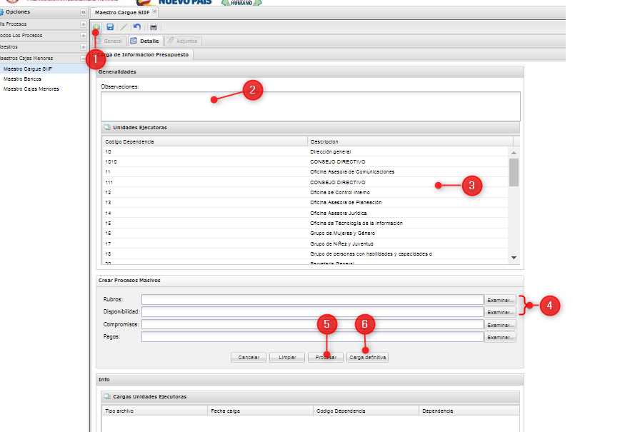Click the blue undo arrow icon
The width and height of the screenshot is (625, 432).
click(x=137, y=27)
